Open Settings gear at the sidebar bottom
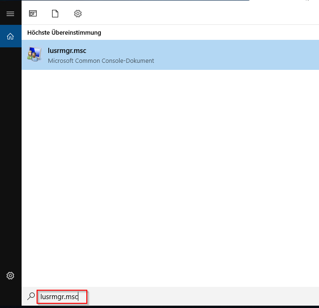This screenshot has width=319, height=308. tap(10, 276)
